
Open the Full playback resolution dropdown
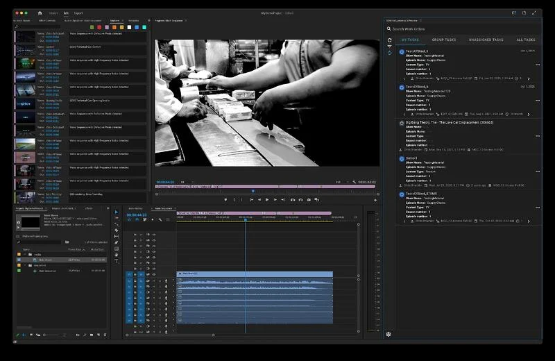point(342,182)
